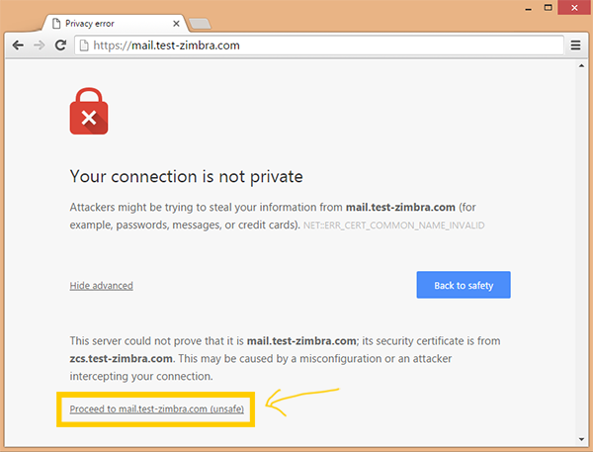This screenshot has width=593, height=452.
Task: Proceed to mail.test-zimbra.com (unsafe) link
Action: click(156, 408)
